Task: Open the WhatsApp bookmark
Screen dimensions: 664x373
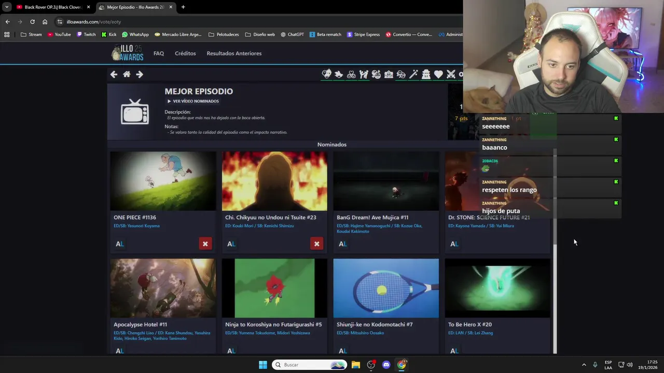Action: 135,35
